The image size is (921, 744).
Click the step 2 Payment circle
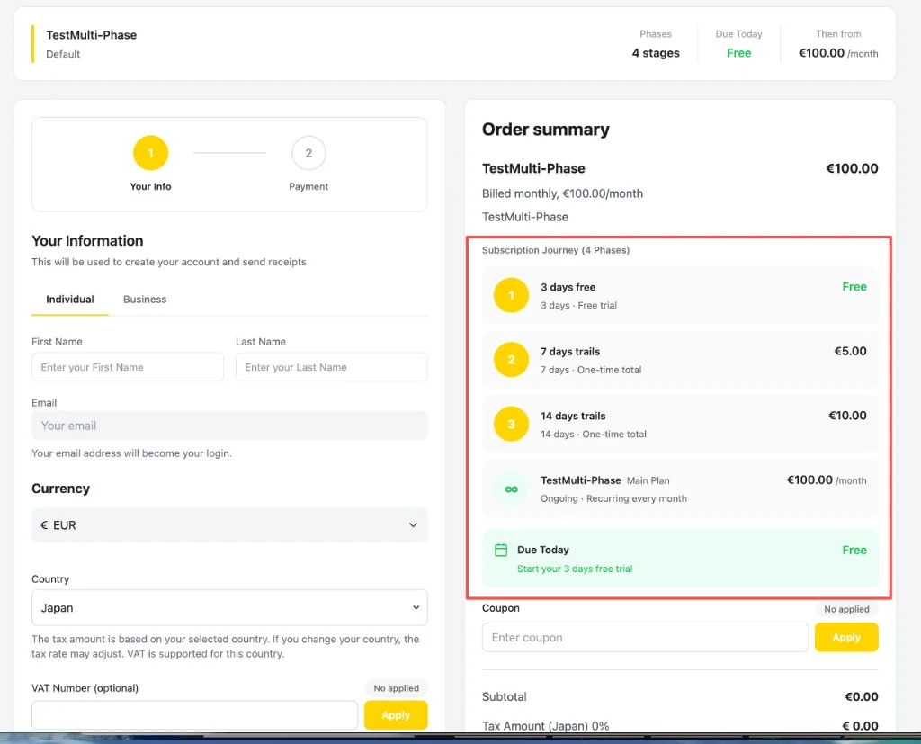(x=308, y=153)
